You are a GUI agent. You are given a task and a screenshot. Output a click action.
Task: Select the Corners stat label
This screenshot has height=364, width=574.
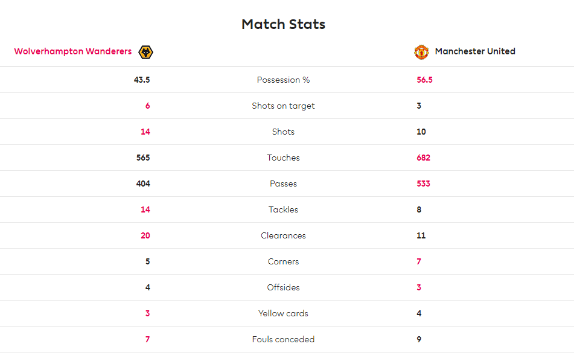tap(283, 261)
